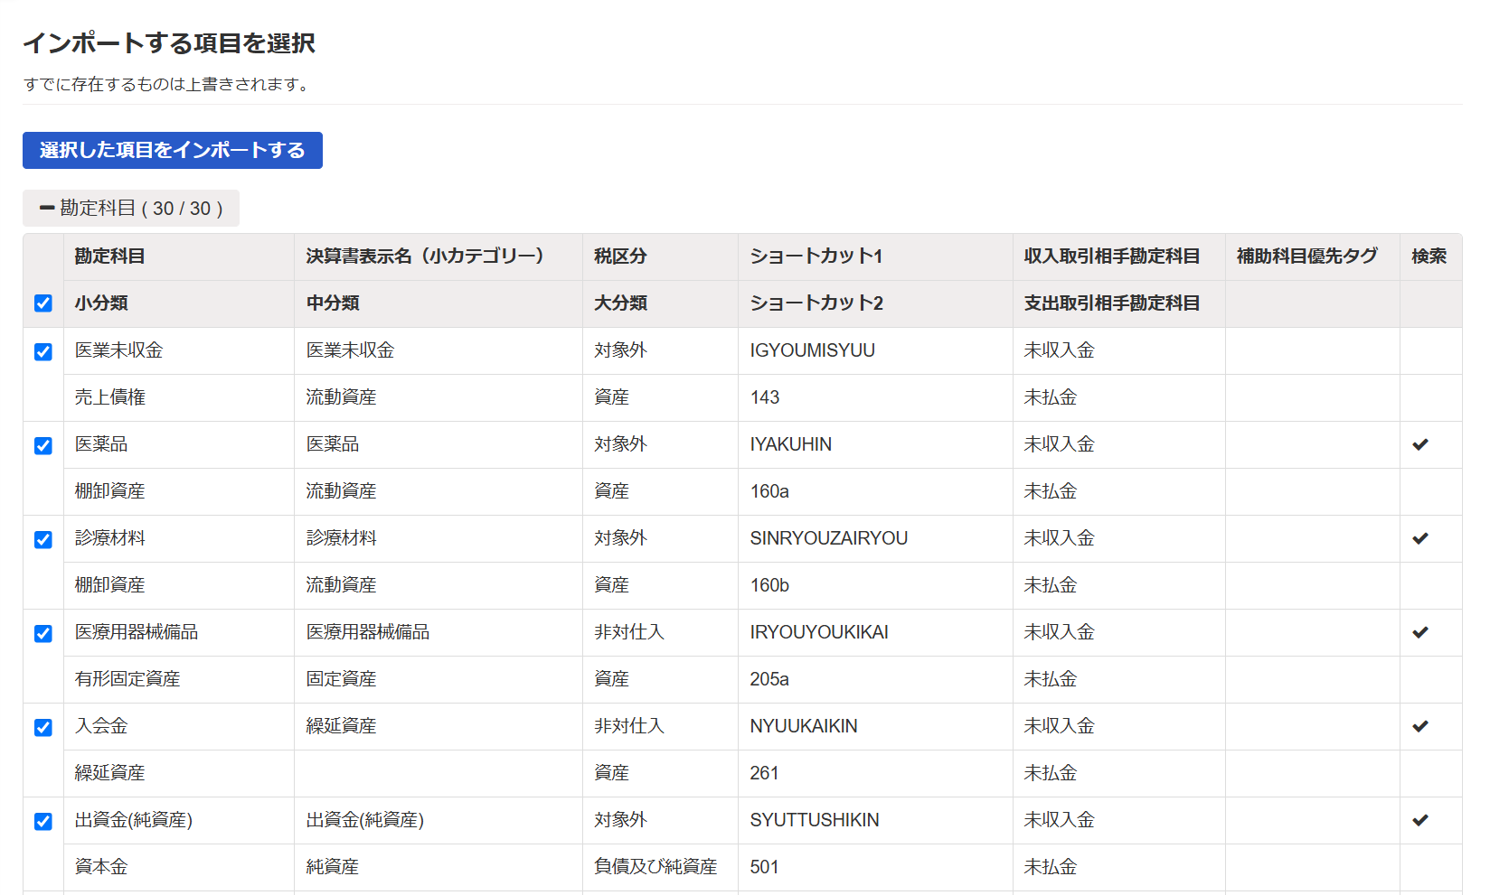
Task: Uncheck the 診療材料 row checkbox
Action: [x=42, y=539]
